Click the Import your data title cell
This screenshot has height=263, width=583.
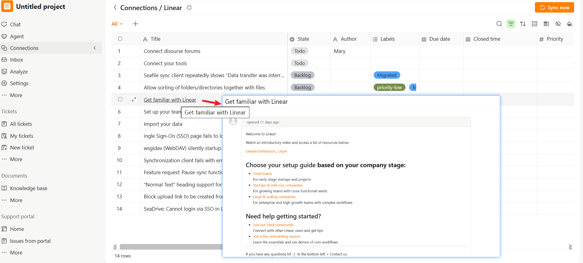click(x=182, y=124)
